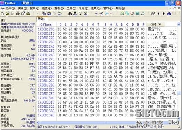182x130 pixels.
Task: Open the 窗口(W) menu
Action: [108, 8]
